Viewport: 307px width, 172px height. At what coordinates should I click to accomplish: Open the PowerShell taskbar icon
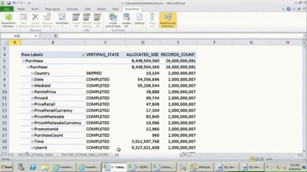(33, 167)
